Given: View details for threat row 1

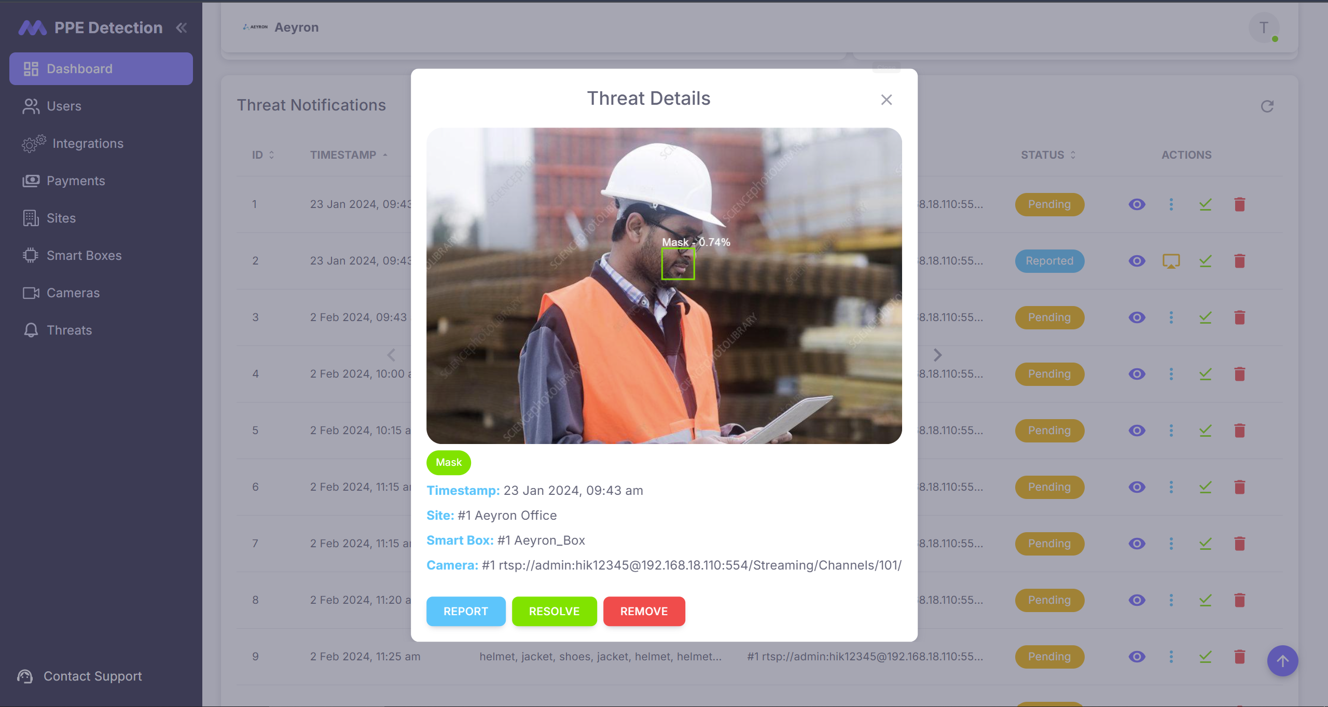Looking at the screenshot, I should (x=1136, y=204).
